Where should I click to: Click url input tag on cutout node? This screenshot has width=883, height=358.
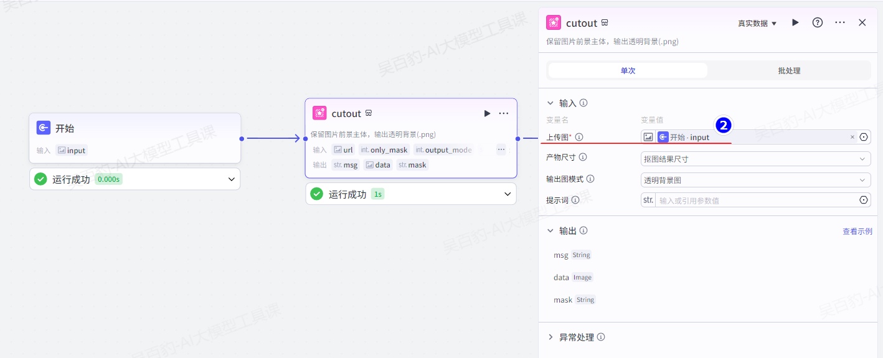pos(343,149)
